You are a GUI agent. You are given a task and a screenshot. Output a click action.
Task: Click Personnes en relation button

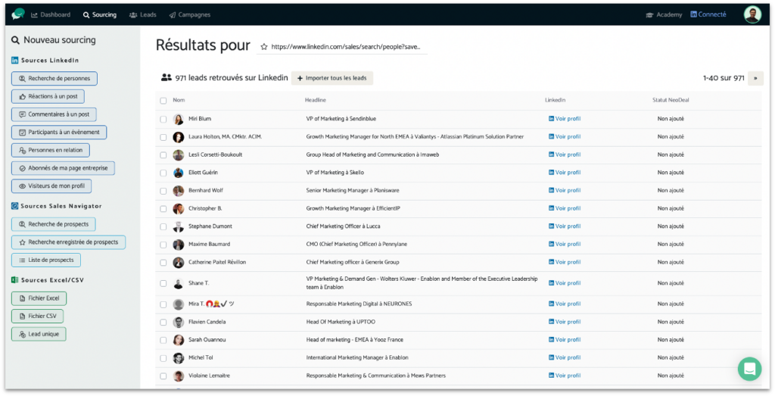51,150
